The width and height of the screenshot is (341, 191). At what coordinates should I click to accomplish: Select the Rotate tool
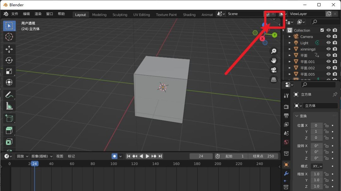(9, 60)
